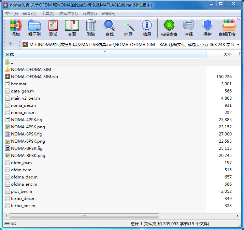Sort by the 大小 column header
This screenshot has width=244, height=230.
coord(220,55)
